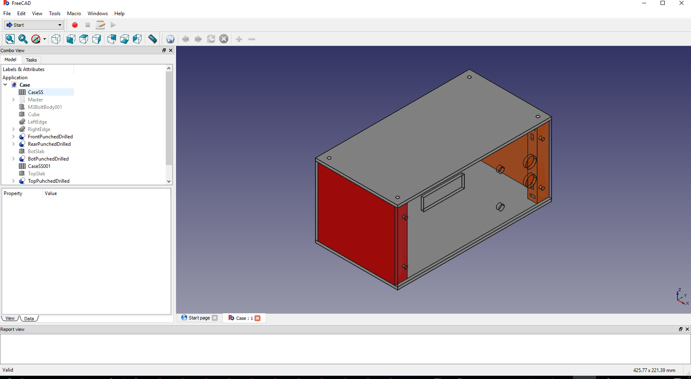This screenshot has width=691, height=379.
Task: Switch to Left view
Action: tap(137, 39)
